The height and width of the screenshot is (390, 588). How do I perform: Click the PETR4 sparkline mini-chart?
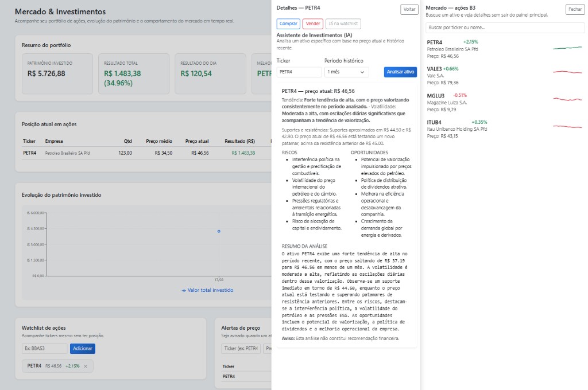pyautogui.click(x=567, y=48)
